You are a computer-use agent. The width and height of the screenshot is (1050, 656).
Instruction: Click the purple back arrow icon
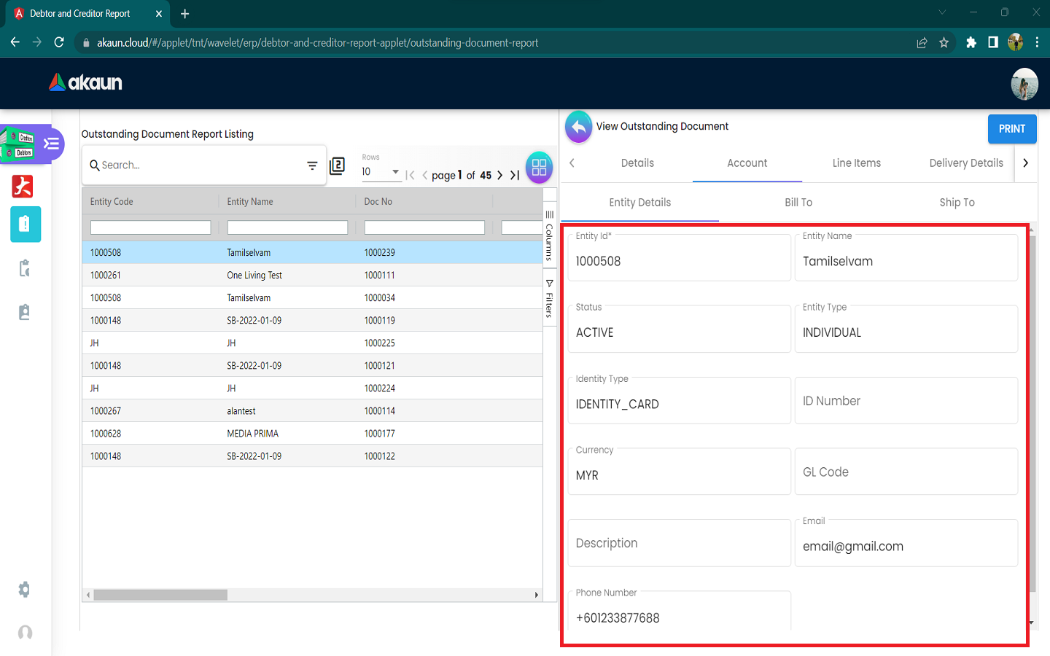tap(578, 128)
